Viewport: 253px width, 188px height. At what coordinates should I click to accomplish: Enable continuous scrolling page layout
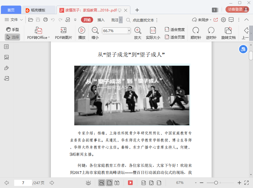click(101, 183)
